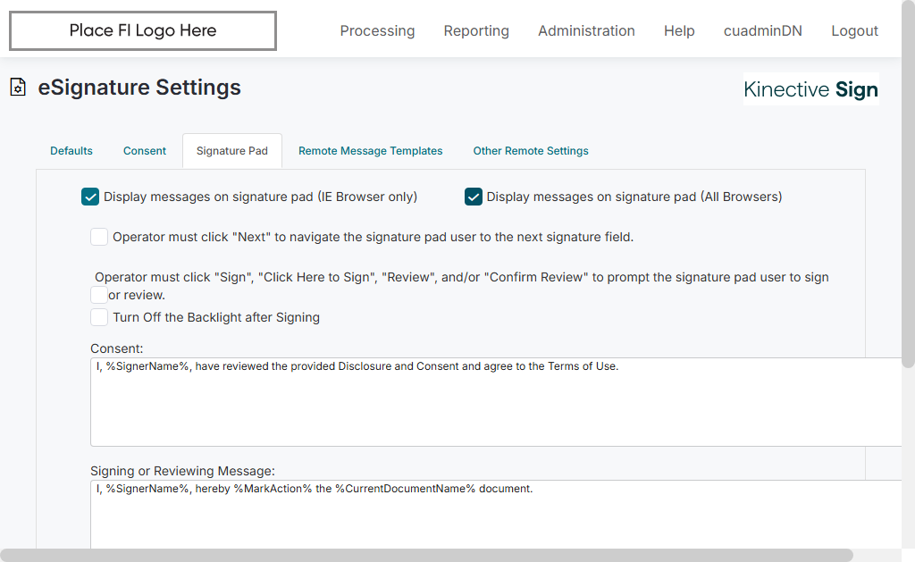Image resolution: width=915 pixels, height=562 pixels.
Task: Click the Logout link
Action: coord(854,31)
